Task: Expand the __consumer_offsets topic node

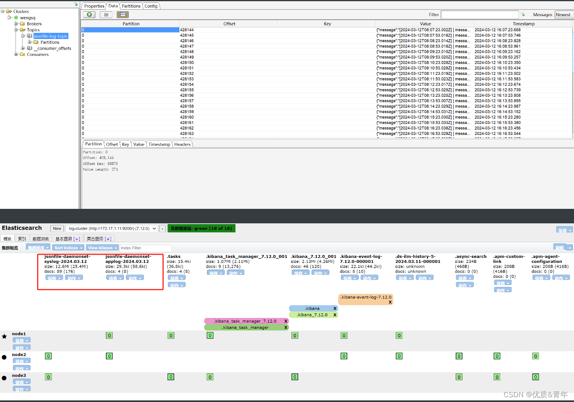Action: click(x=23, y=48)
